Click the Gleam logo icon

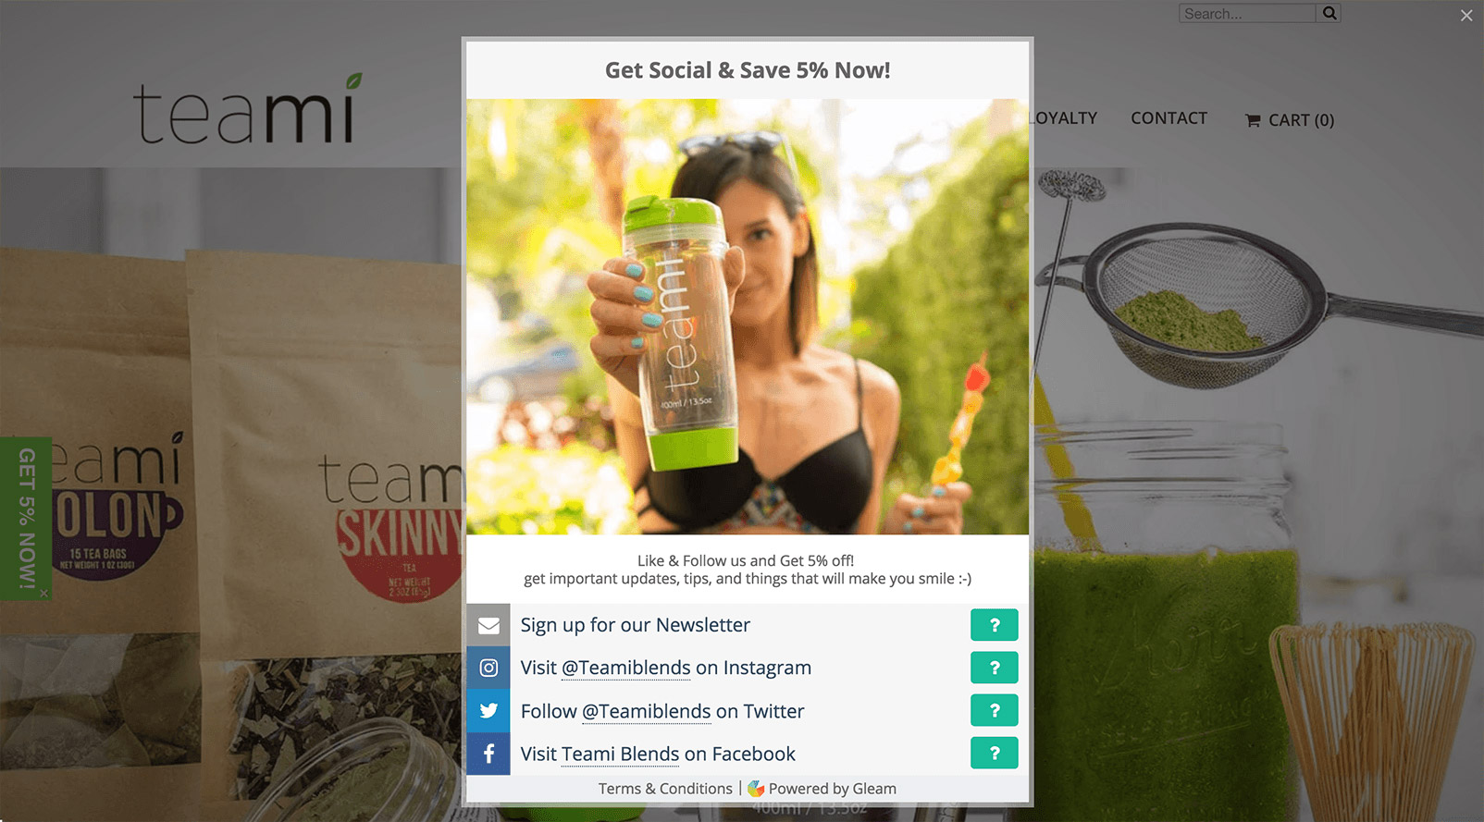[756, 789]
